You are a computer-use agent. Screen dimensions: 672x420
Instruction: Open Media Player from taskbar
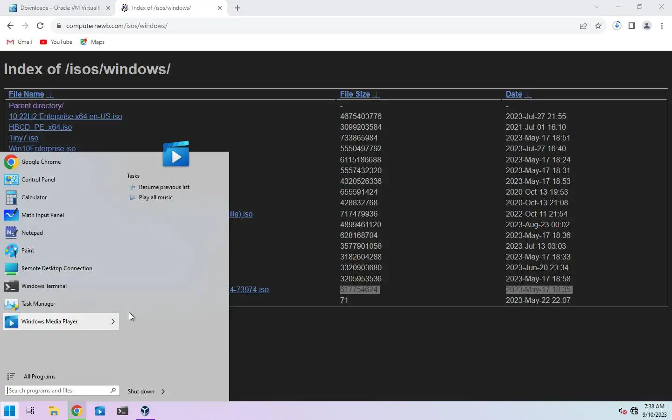tap(100, 411)
